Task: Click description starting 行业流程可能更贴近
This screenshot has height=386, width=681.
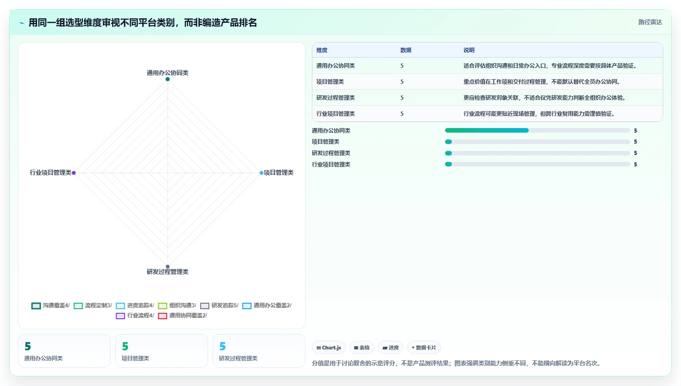Action: coord(540,114)
